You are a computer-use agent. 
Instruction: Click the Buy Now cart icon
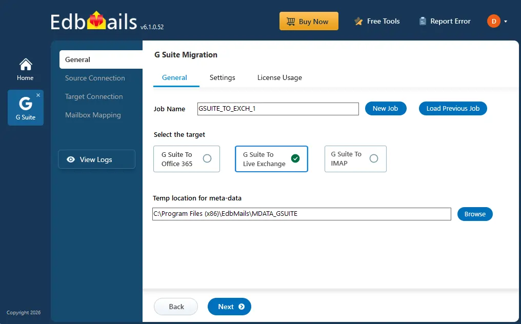pyautogui.click(x=291, y=21)
